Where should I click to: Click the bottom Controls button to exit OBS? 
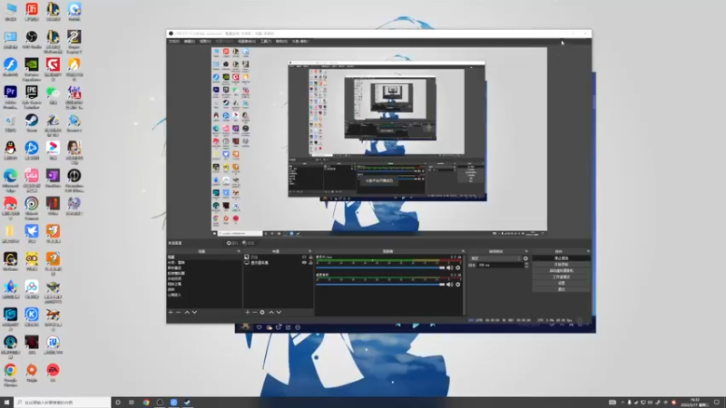[x=561, y=289]
